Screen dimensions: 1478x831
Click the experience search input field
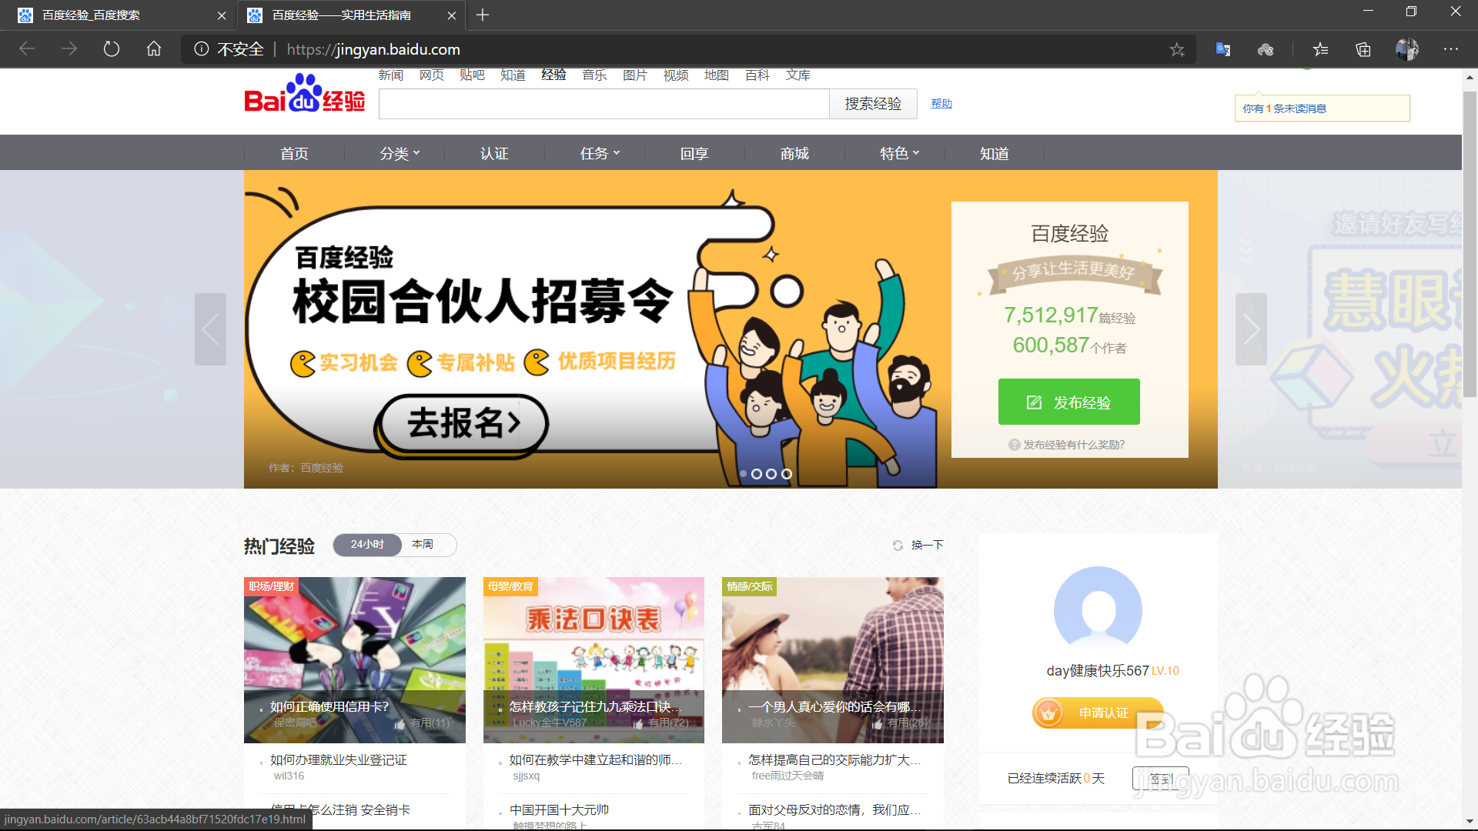coord(604,104)
